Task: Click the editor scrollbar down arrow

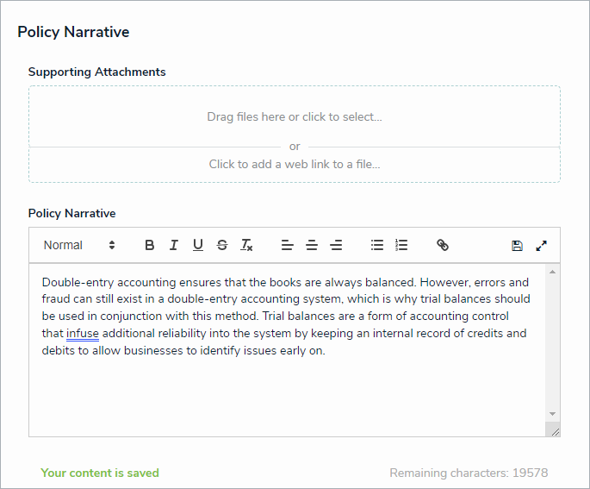Action: pos(552,414)
